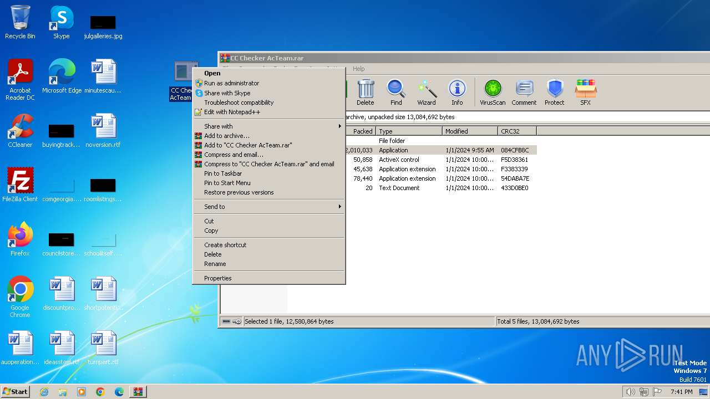
Task: Choose Add to "CC Checker AcTeam.rar"
Action: [x=269, y=145]
